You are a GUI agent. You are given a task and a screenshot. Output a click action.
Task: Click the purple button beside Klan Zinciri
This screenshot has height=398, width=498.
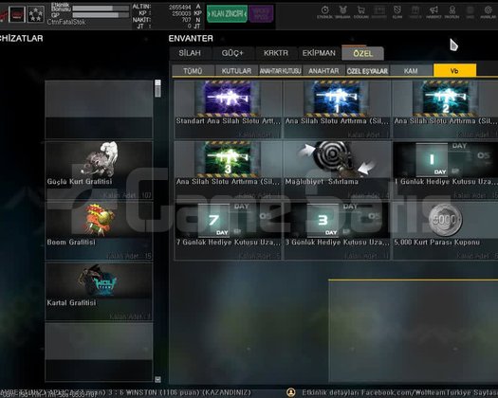[261, 13]
